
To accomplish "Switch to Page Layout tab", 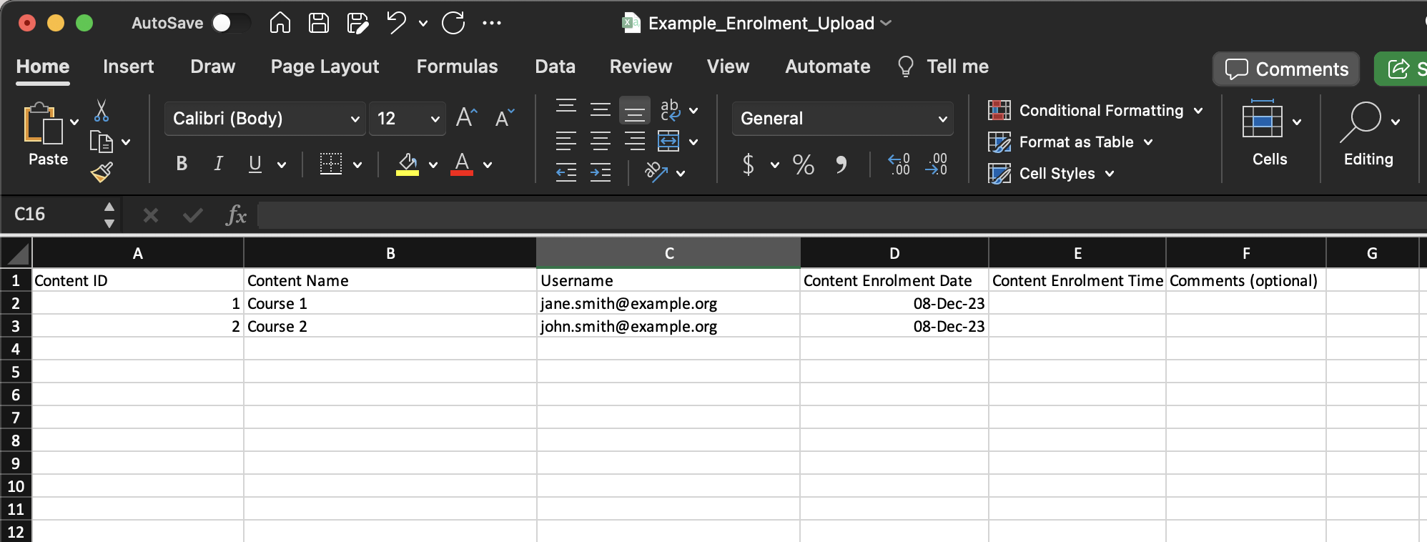I will [325, 66].
